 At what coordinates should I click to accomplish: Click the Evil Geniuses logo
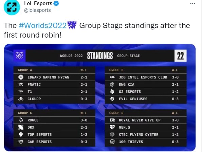coord(112,99)
